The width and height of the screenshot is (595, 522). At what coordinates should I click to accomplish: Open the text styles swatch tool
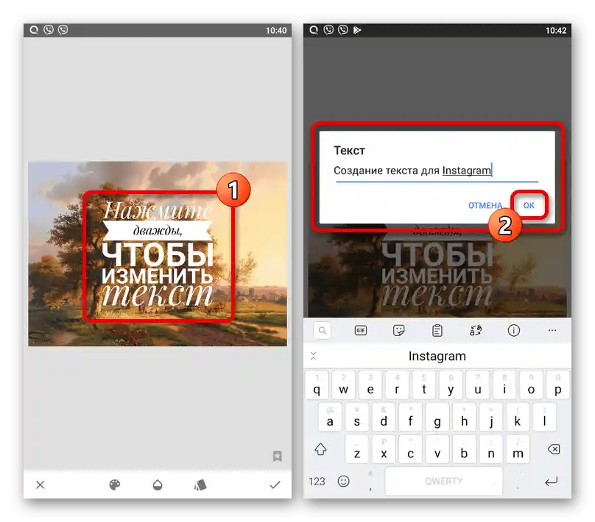click(200, 485)
